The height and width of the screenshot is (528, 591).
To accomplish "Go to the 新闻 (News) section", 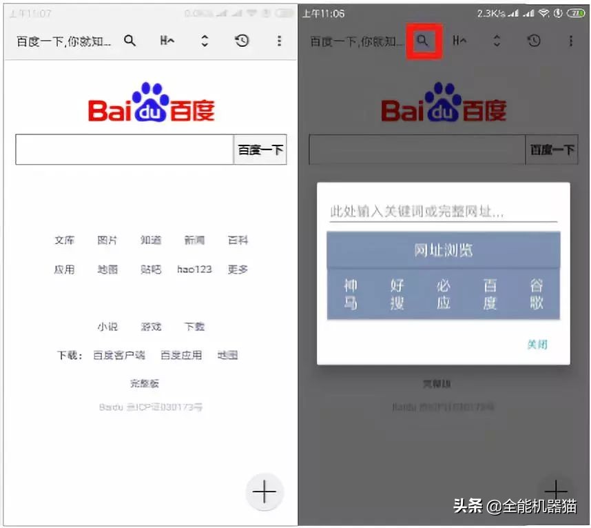I will coord(194,241).
